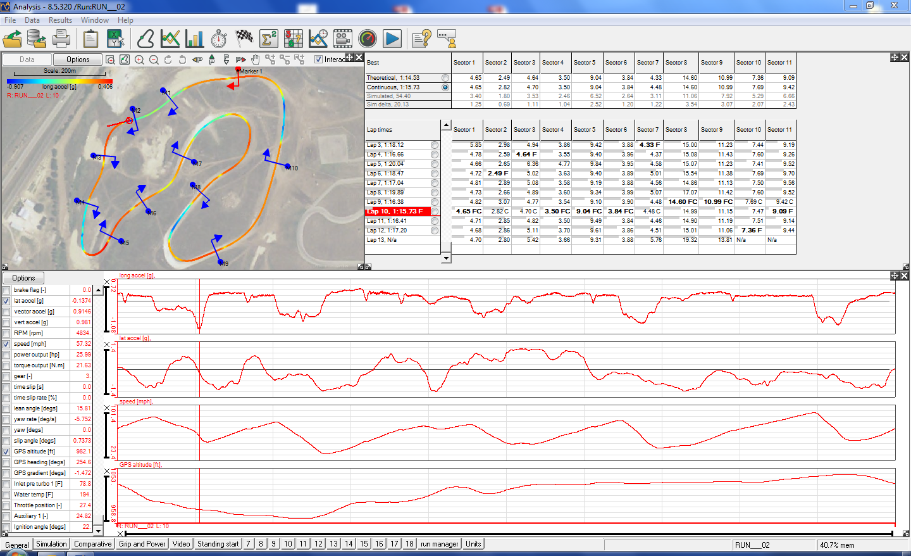Open the bar chart histogram tool

click(194, 39)
